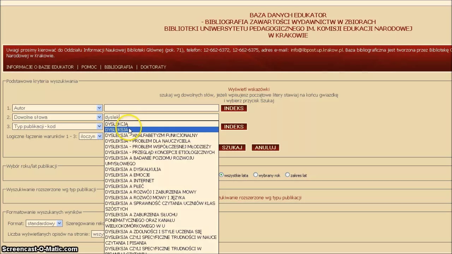Expand the 'Dowolne słowa' dropdown
This screenshot has width=452, height=254.
click(x=99, y=117)
